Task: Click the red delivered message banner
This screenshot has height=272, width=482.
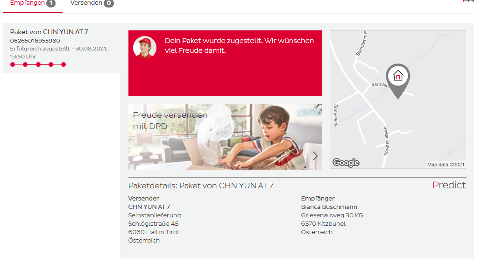Action: pyautogui.click(x=225, y=63)
